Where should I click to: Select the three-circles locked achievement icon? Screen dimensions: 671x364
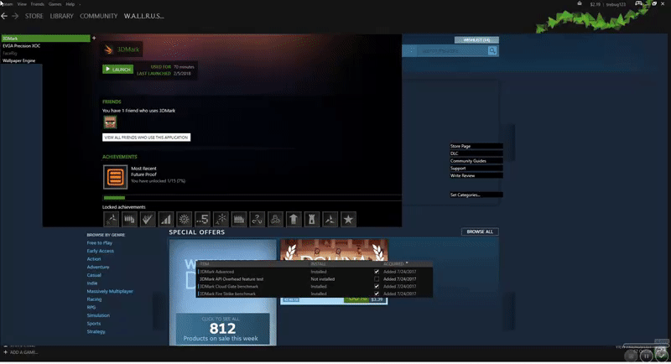pos(275,220)
